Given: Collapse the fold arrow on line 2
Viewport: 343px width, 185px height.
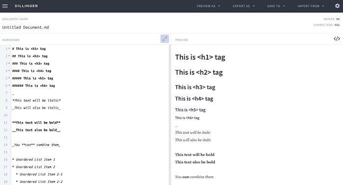Looking at the screenshot, I should [x=9, y=56].
